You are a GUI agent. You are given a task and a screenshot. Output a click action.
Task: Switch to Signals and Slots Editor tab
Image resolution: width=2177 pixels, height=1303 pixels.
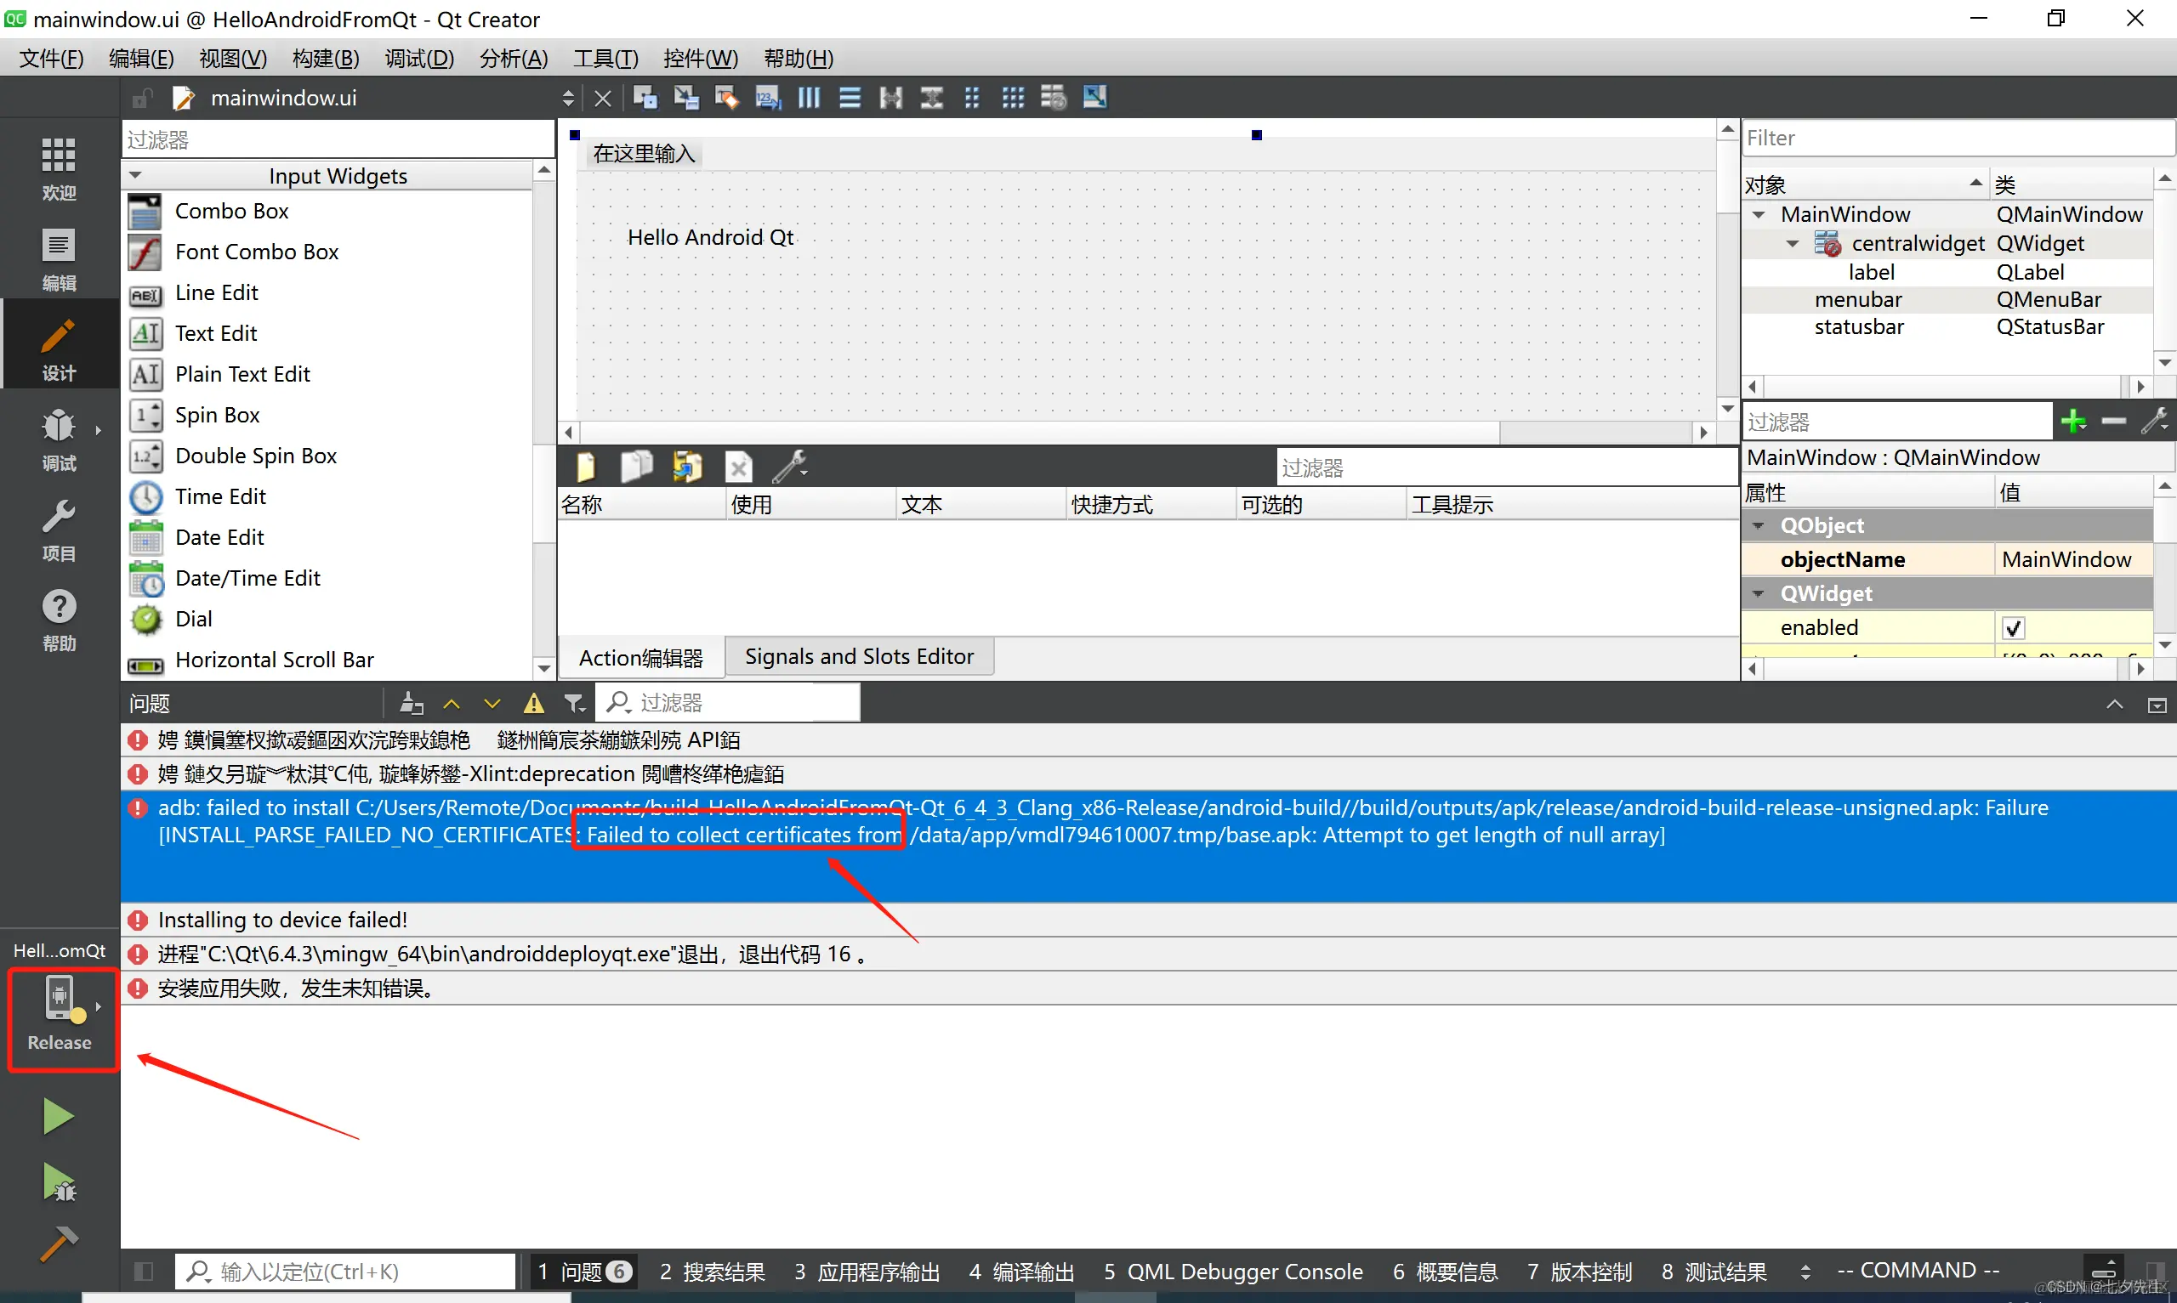858,657
